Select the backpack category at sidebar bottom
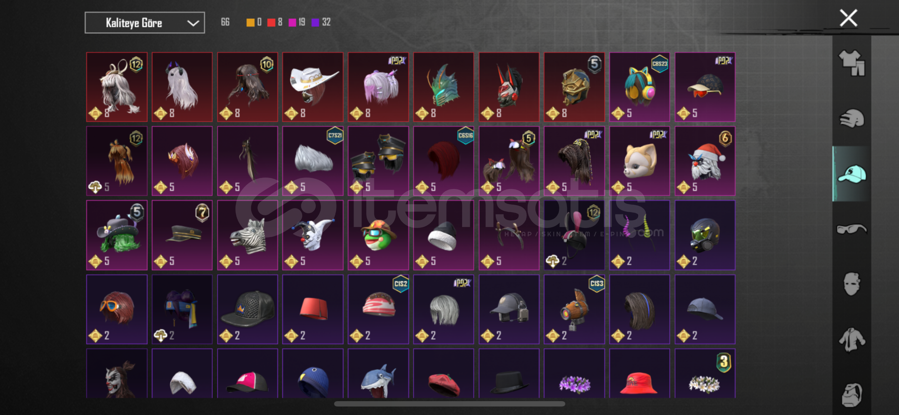899x415 pixels. (x=852, y=395)
